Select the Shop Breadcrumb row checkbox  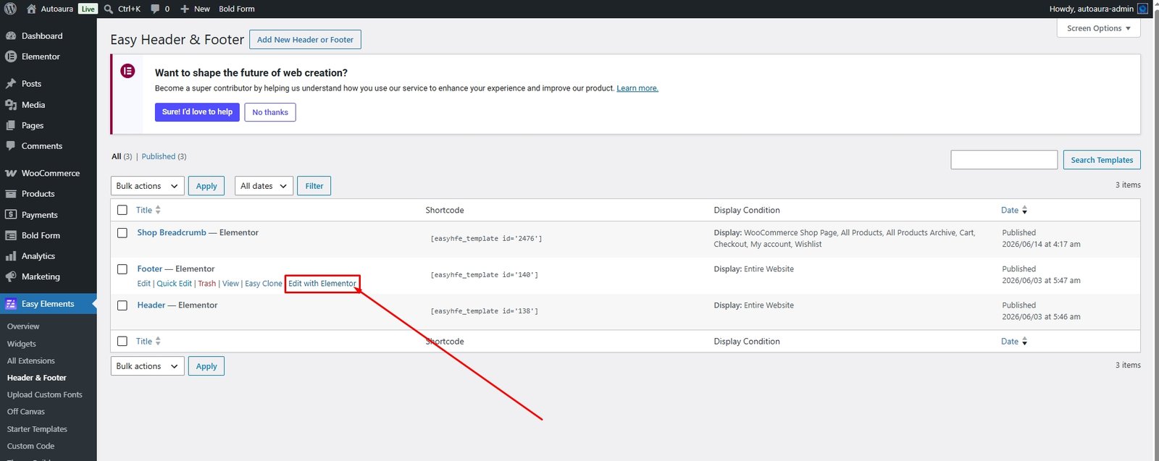[122, 233]
